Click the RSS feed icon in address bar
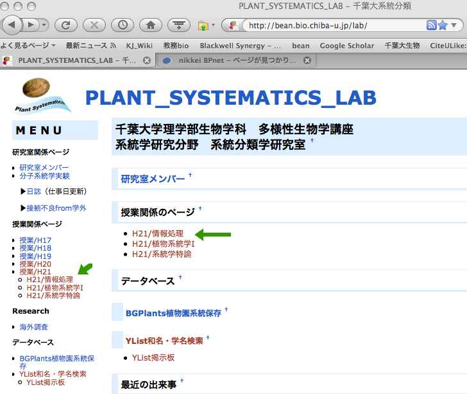The height and width of the screenshot is (394, 467). point(432,26)
